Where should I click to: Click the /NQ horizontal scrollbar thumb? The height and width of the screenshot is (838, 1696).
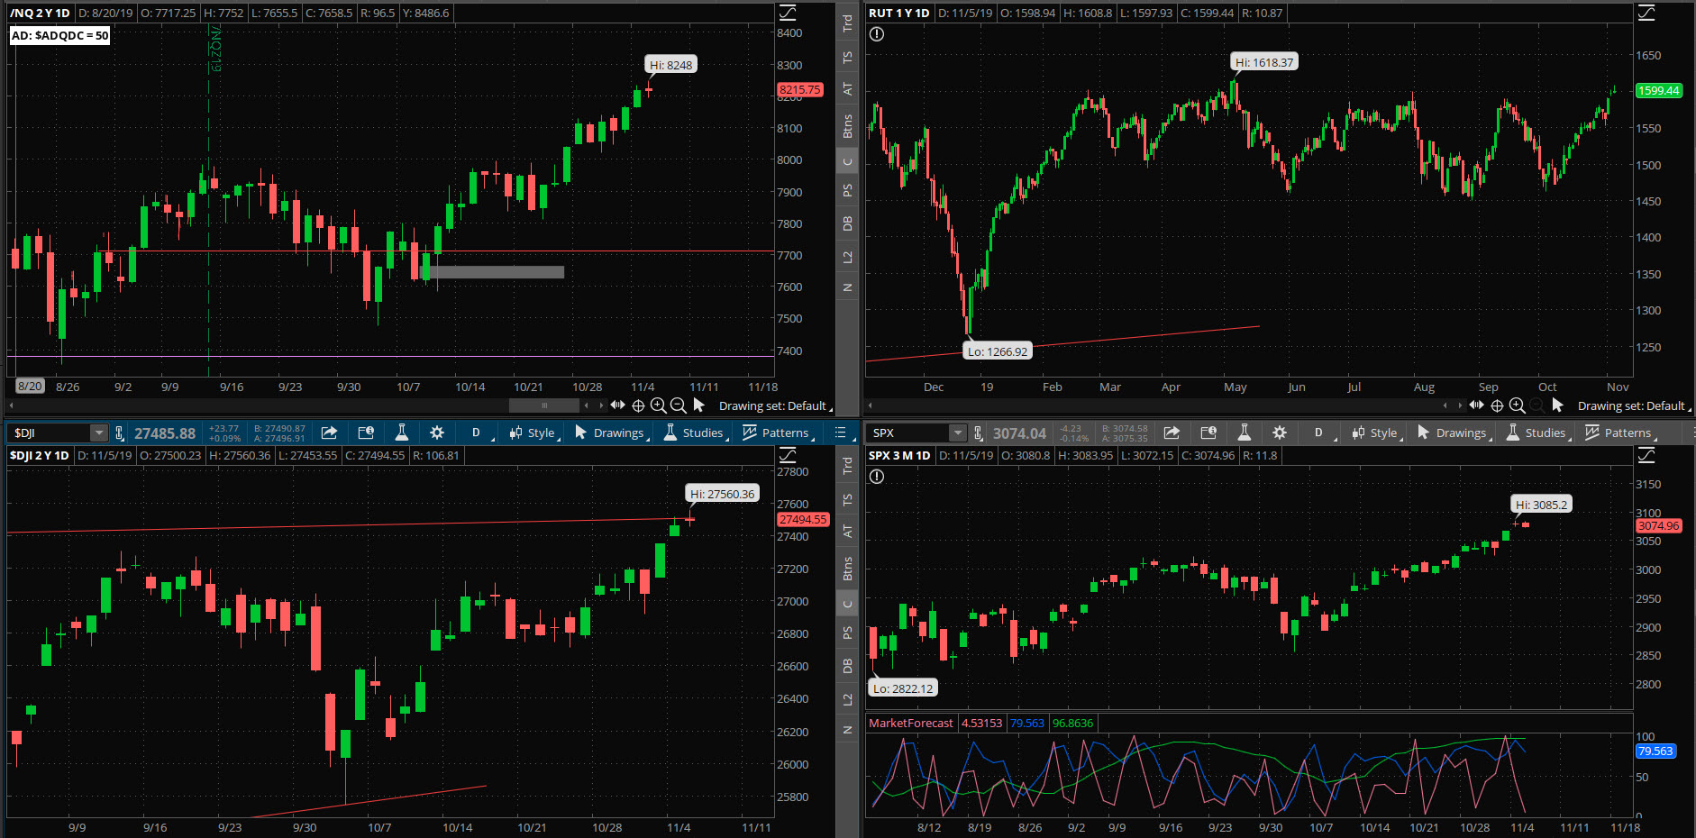pos(544,405)
